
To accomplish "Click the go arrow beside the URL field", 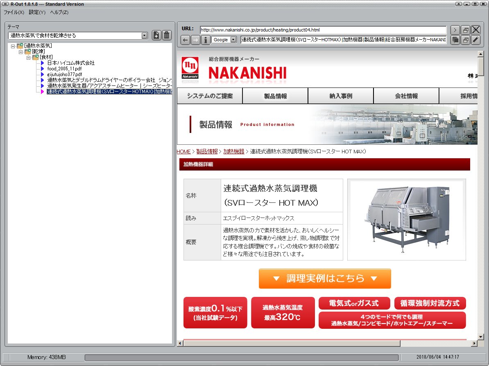I will (455, 30).
